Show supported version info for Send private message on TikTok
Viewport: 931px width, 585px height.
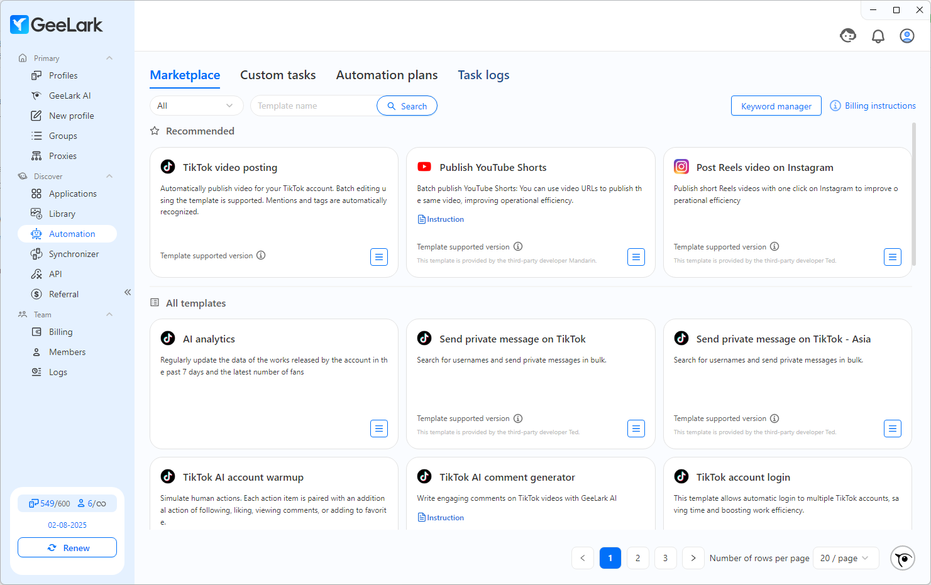[518, 418]
